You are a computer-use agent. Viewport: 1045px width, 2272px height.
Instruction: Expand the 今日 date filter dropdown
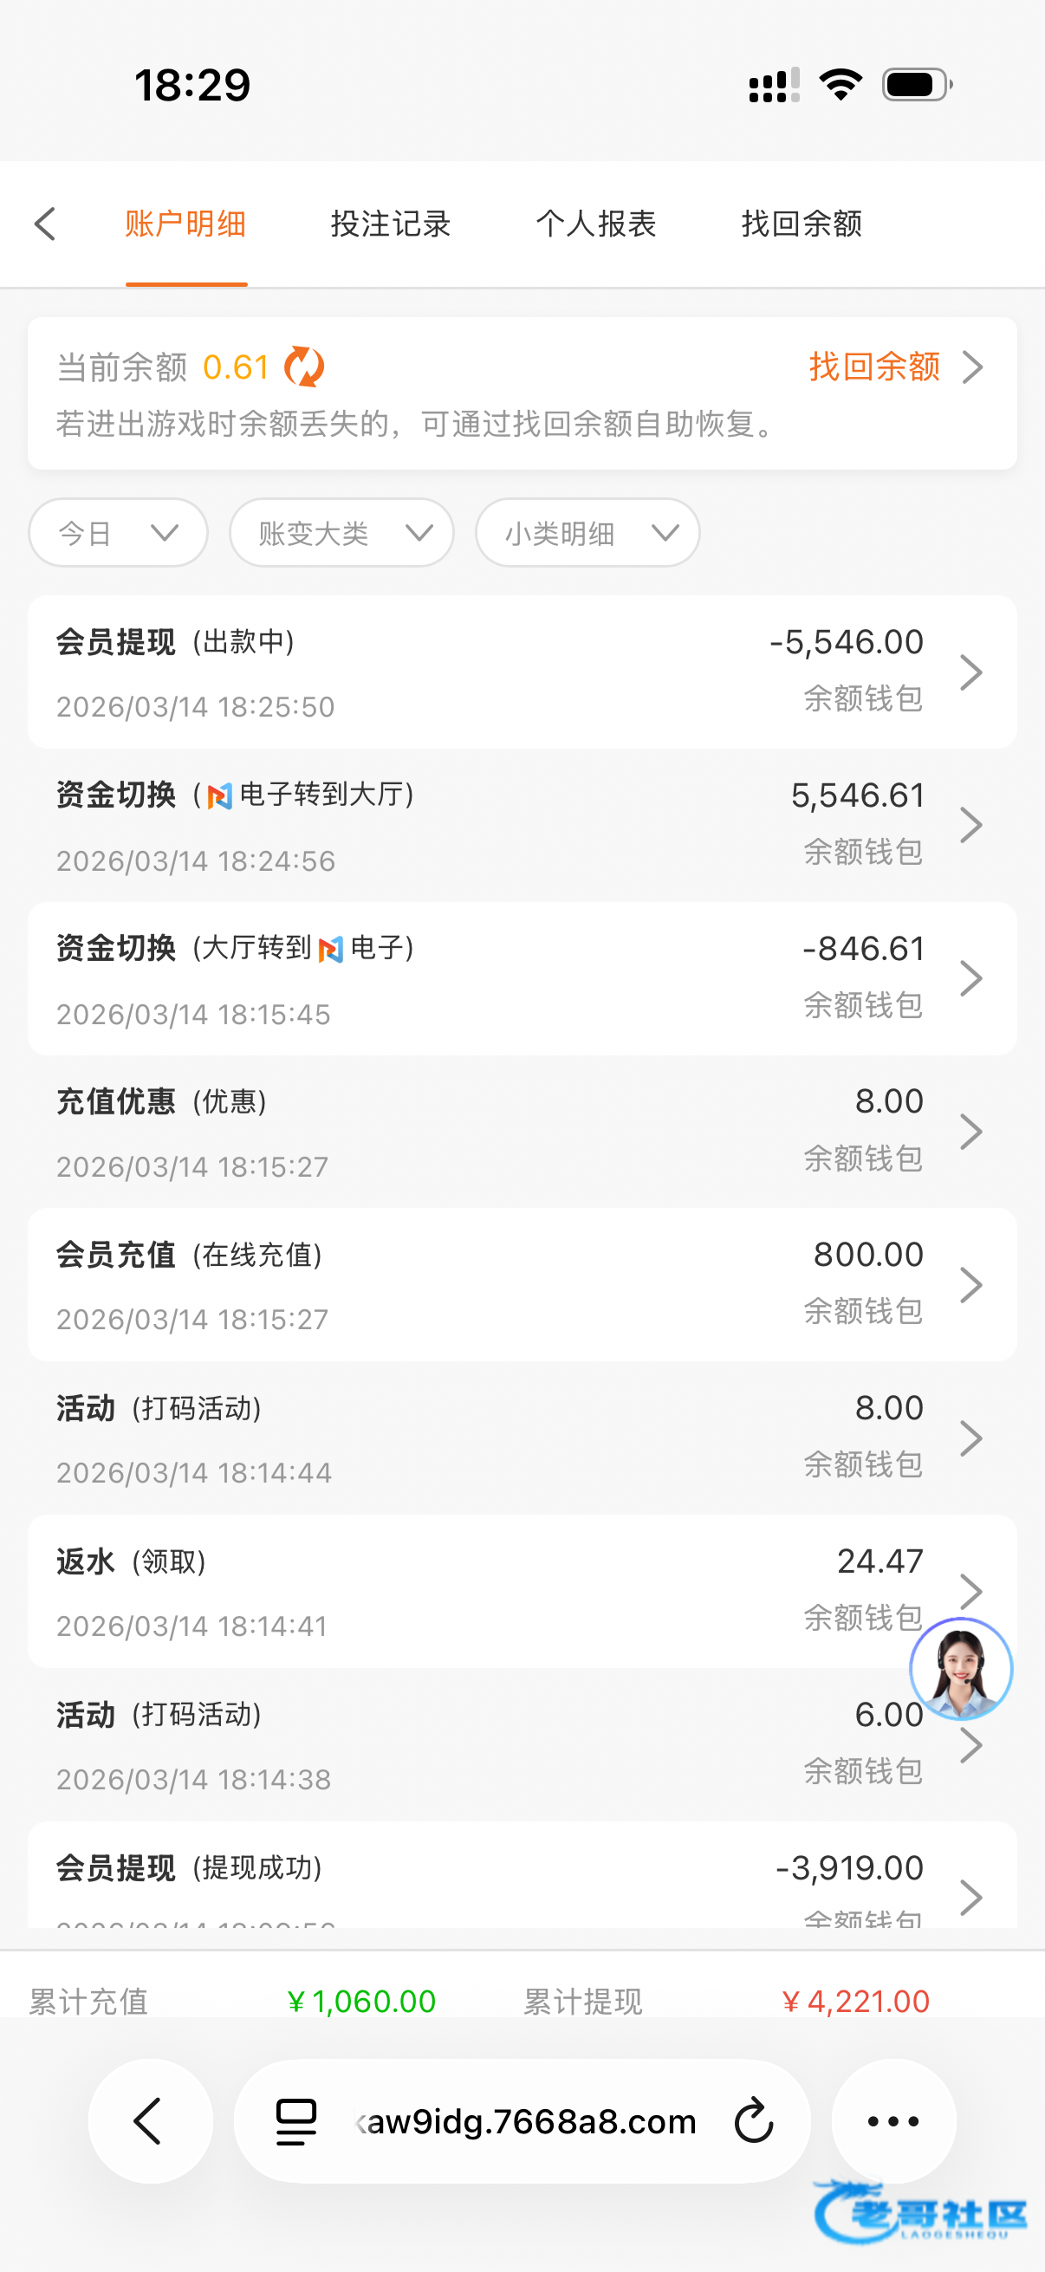point(118,533)
